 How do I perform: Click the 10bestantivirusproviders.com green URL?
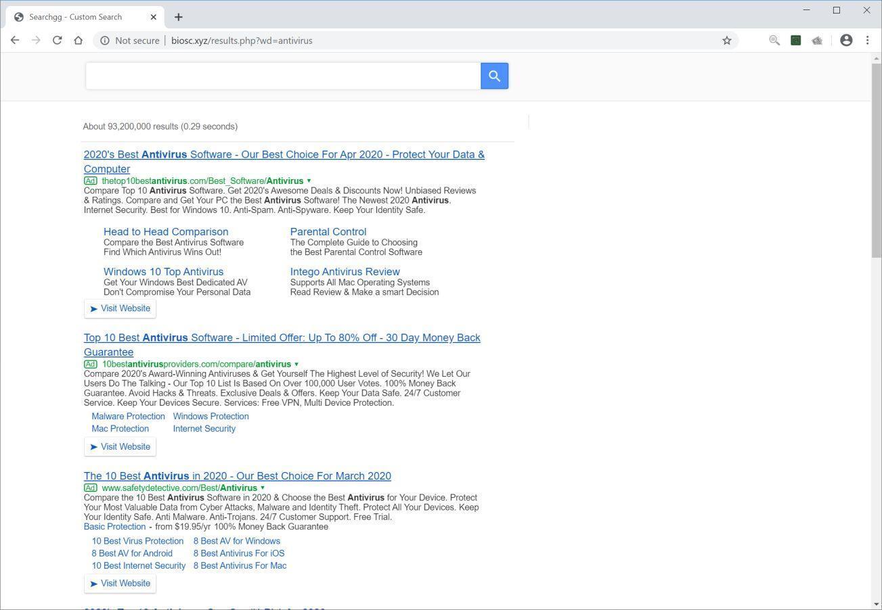(x=196, y=365)
